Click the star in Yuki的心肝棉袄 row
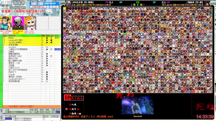The image size is (216, 121). [x=47, y=42]
